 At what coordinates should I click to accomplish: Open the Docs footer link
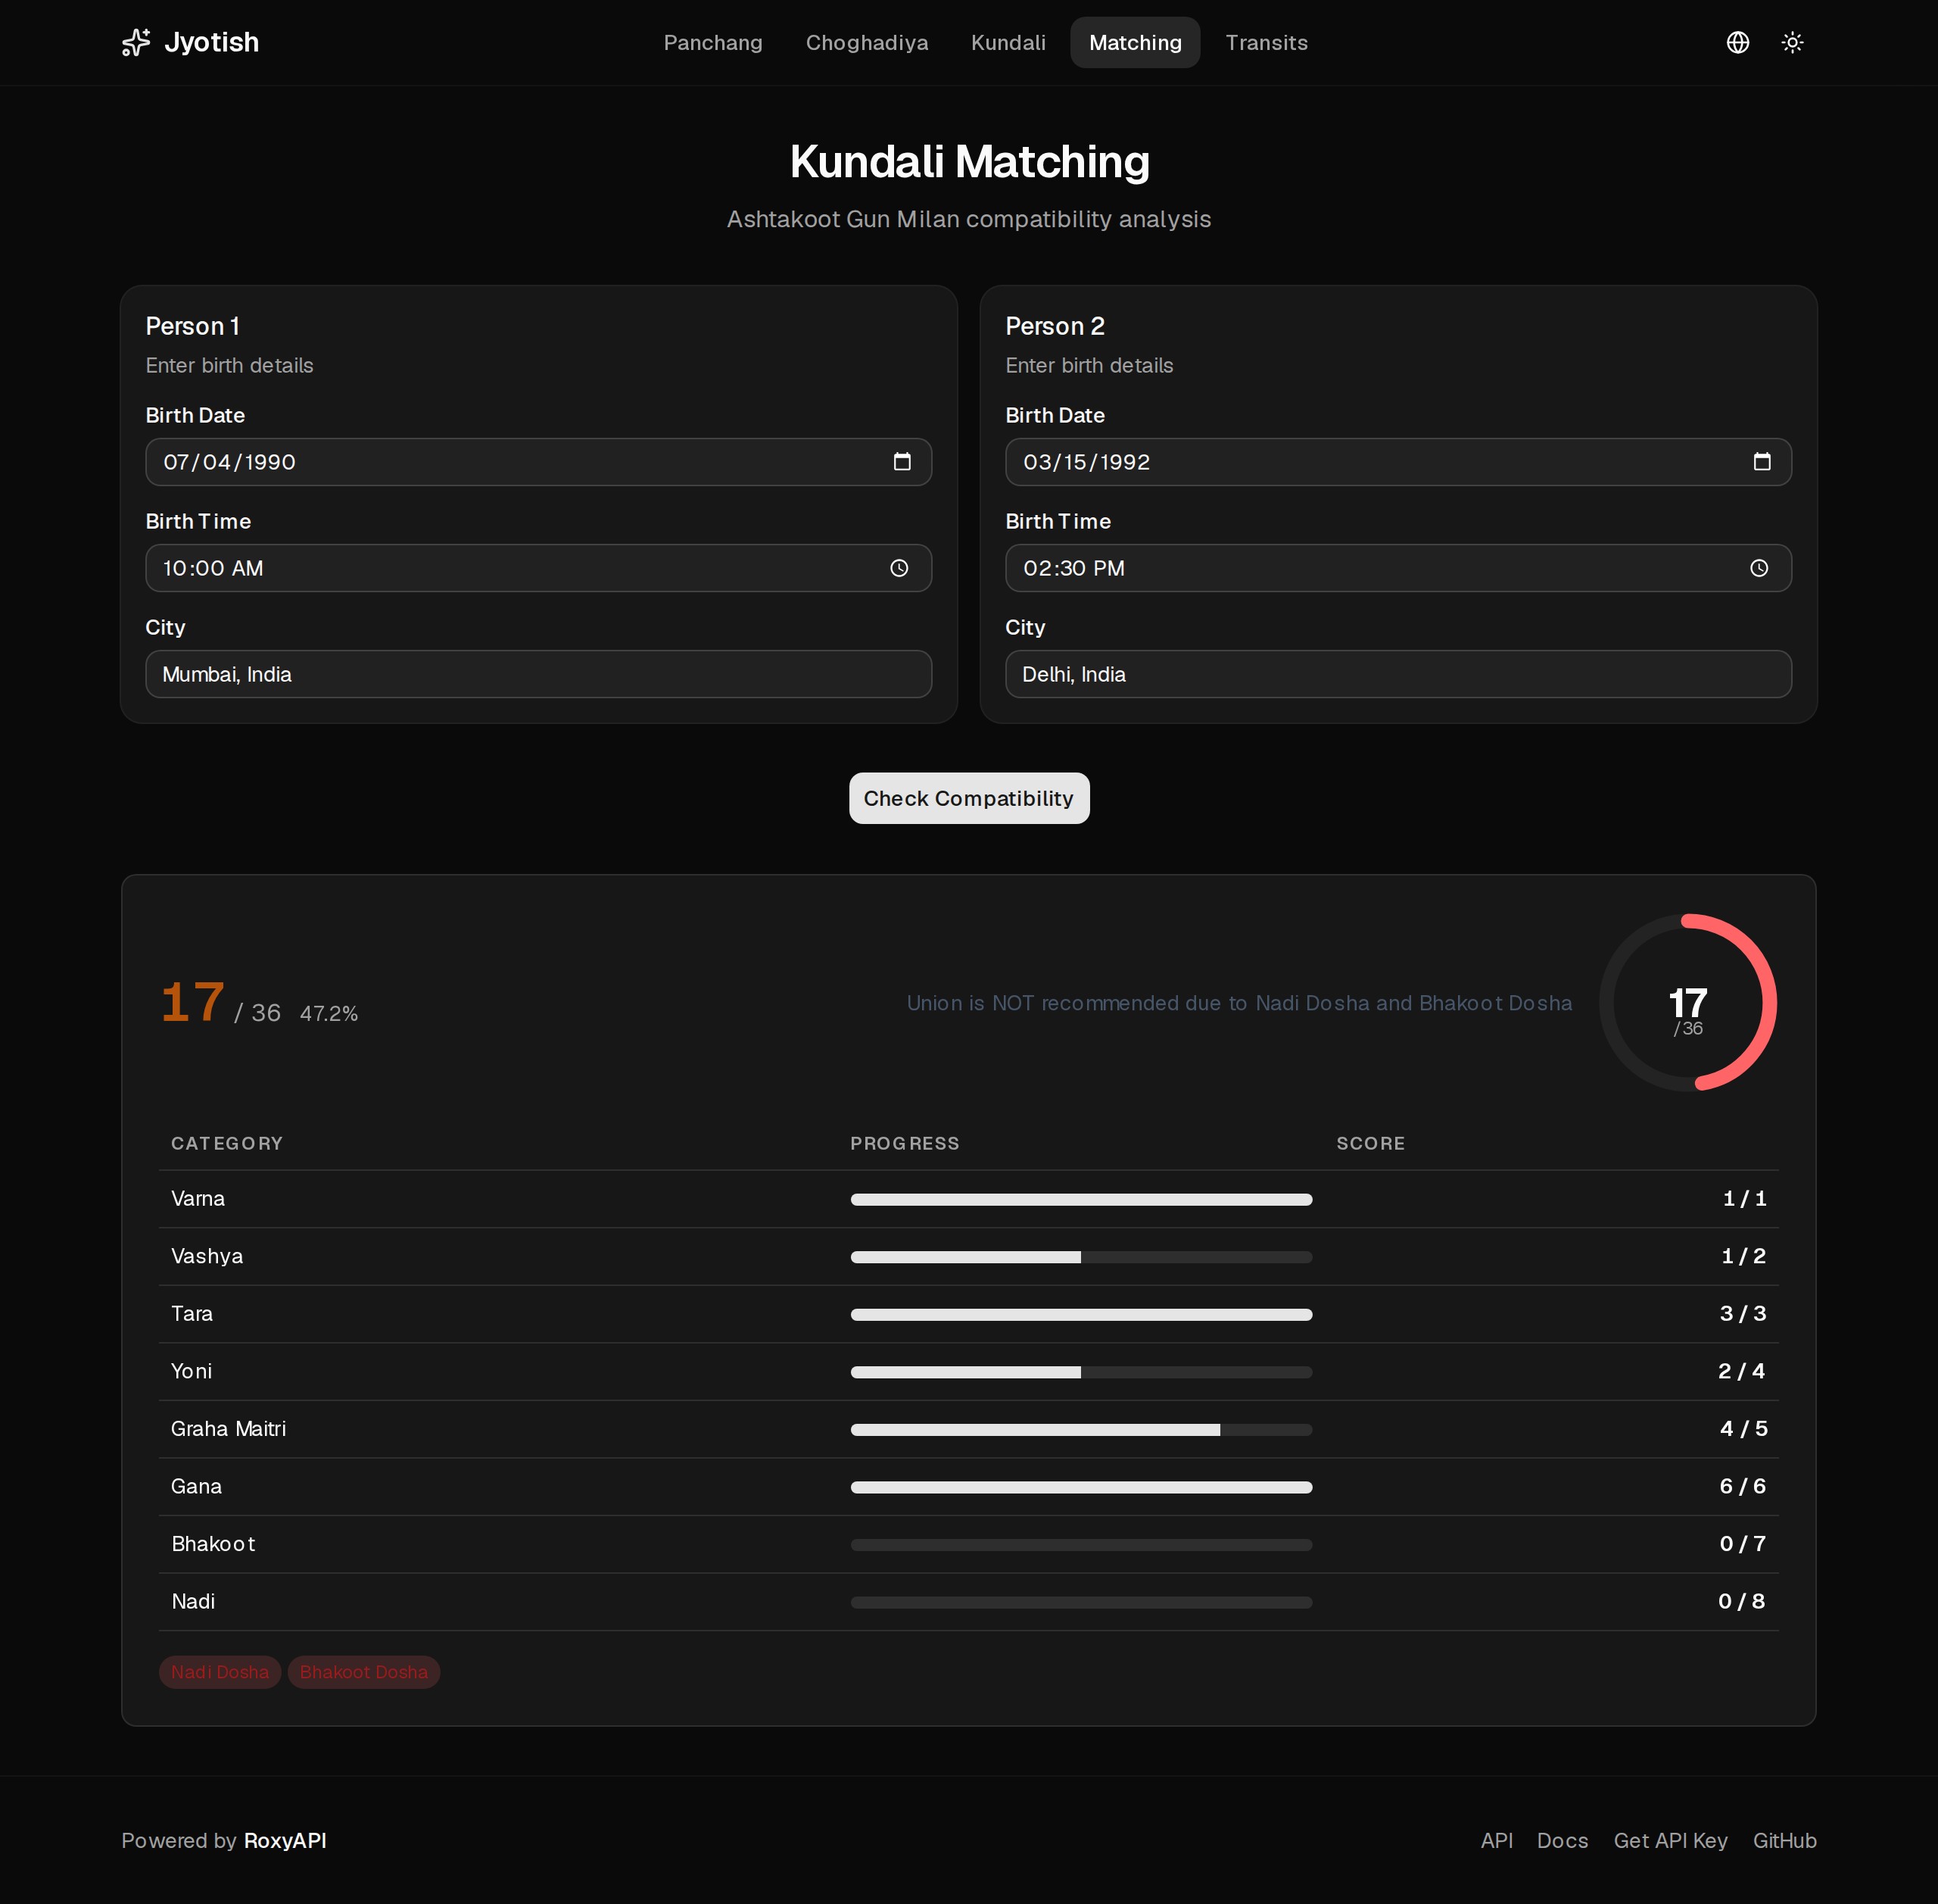click(x=1563, y=1841)
